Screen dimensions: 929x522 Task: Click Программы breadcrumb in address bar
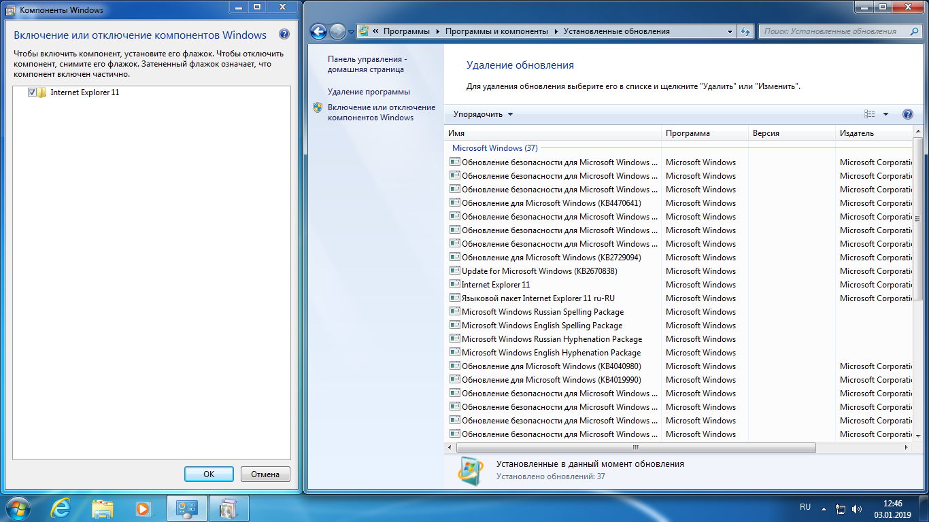click(x=407, y=31)
